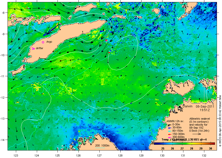Viewport: 222px width, 158px height.
Task: Click the blue 30-80m legend arrow
Action: pos(170,128)
